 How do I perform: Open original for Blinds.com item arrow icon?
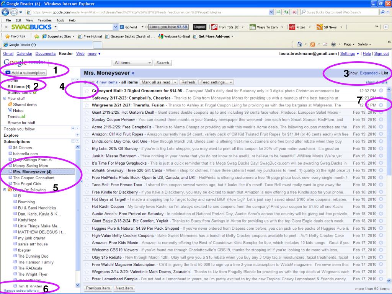click(x=381, y=141)
